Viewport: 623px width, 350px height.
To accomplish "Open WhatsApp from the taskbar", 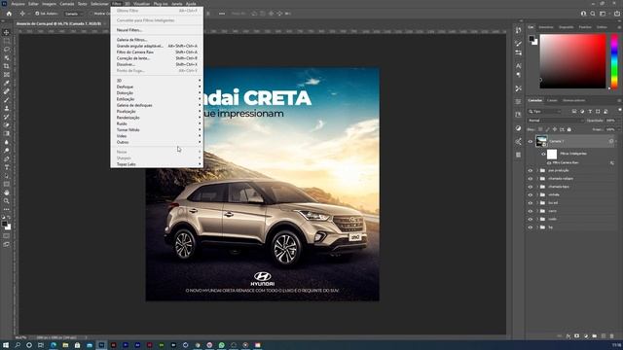I will [221, 345].
